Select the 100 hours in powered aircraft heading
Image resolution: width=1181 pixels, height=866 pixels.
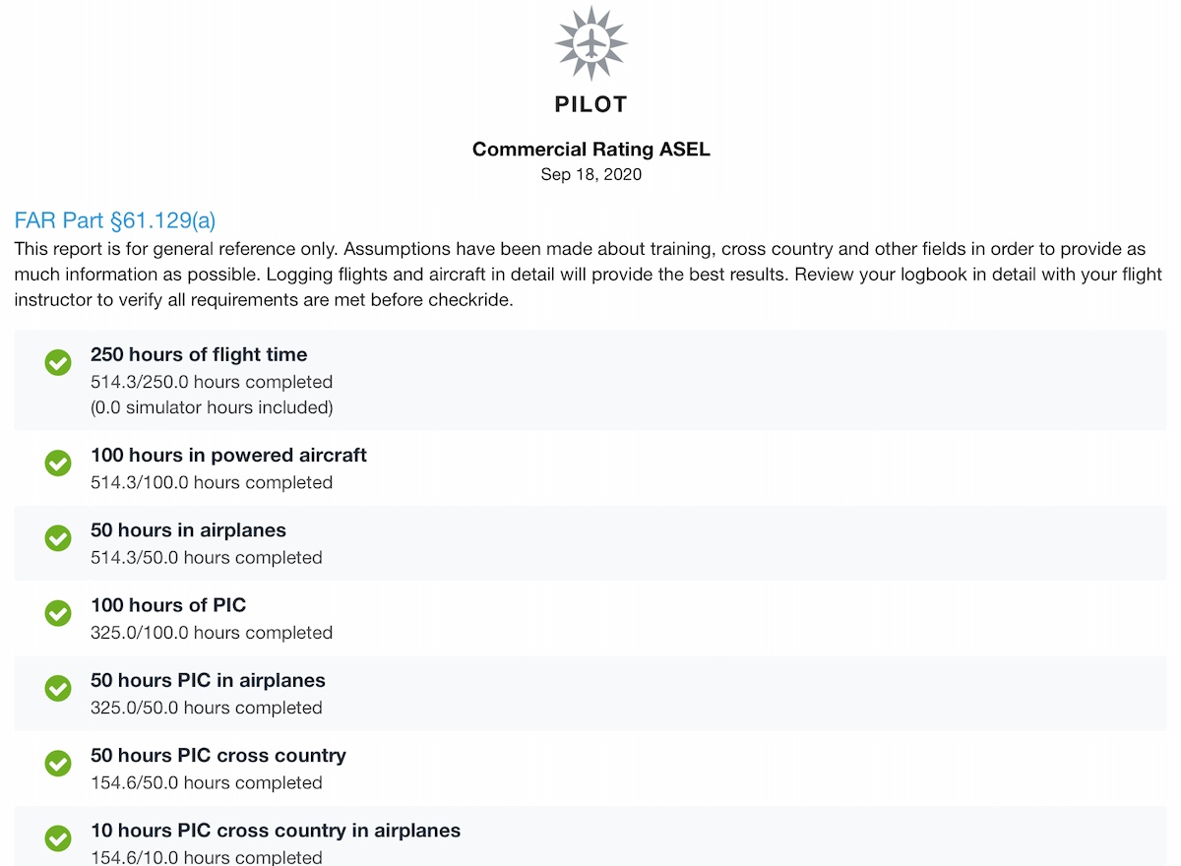tap(228, 456)
